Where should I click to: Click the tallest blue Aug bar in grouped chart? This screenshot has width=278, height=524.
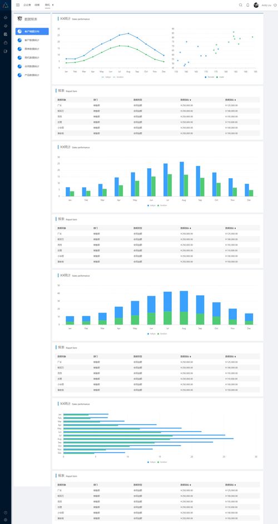pos(182,179)
